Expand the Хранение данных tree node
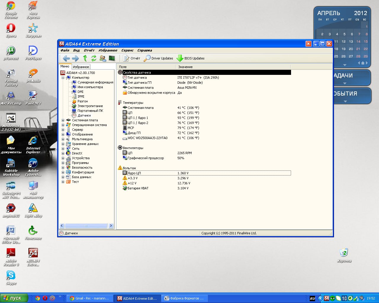The width and height of the screenshot is (379, 303). (x=63, y=144)
